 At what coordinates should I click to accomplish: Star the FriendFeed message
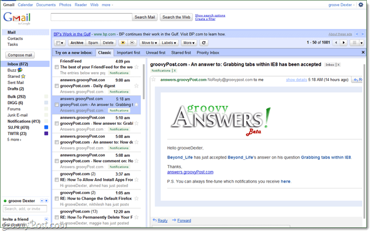pos(136,67)
